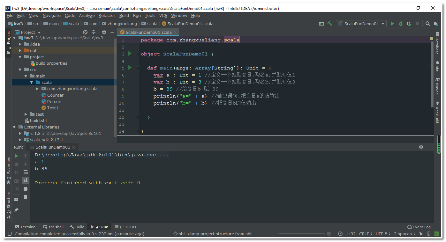Open the Build tool window
446x242 pixels.
click(77, 227)
